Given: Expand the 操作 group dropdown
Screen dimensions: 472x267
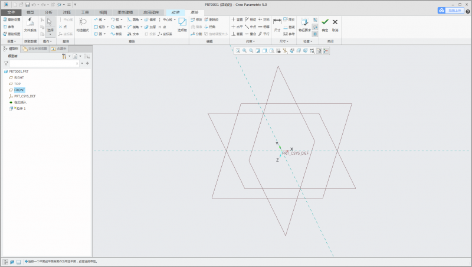Looking at the screenshot, I should pyautogui.click(x=47, y=41).
